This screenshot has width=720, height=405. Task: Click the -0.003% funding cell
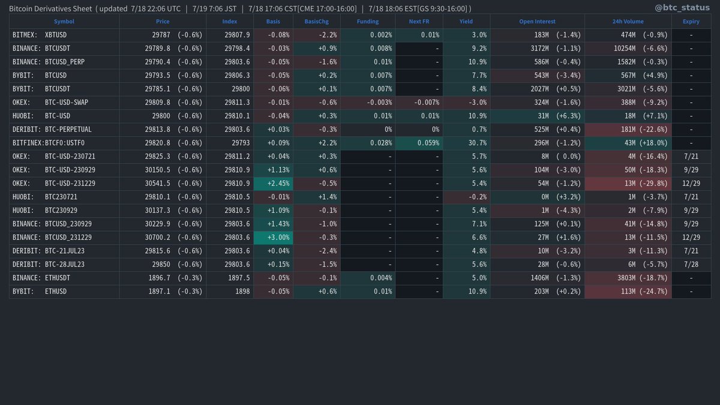tap(368, 103)
